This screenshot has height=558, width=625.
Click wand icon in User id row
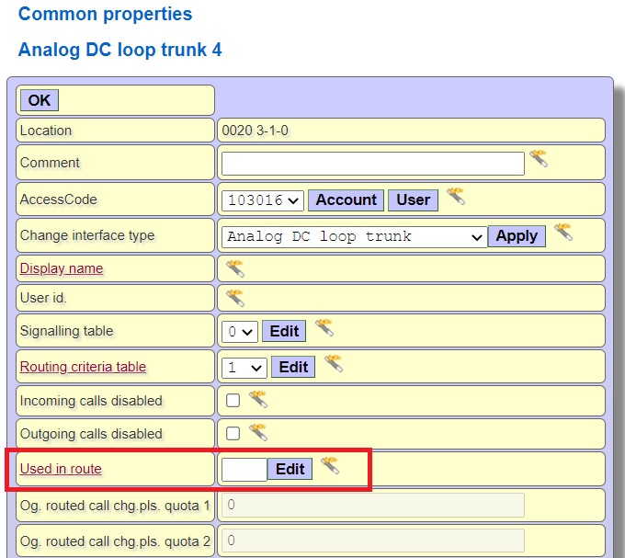[235, 298]
